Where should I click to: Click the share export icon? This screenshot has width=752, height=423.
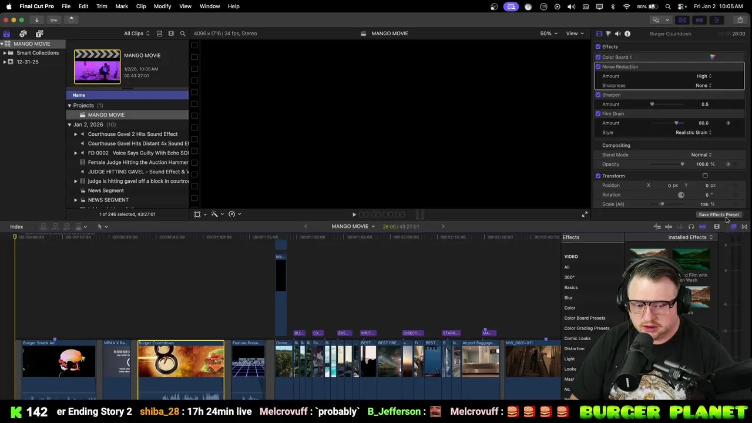740,20
